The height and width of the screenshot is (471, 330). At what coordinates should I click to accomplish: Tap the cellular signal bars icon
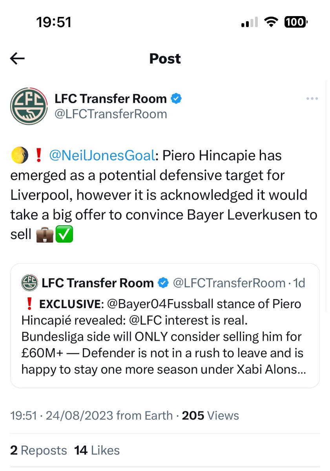(250, 22)
